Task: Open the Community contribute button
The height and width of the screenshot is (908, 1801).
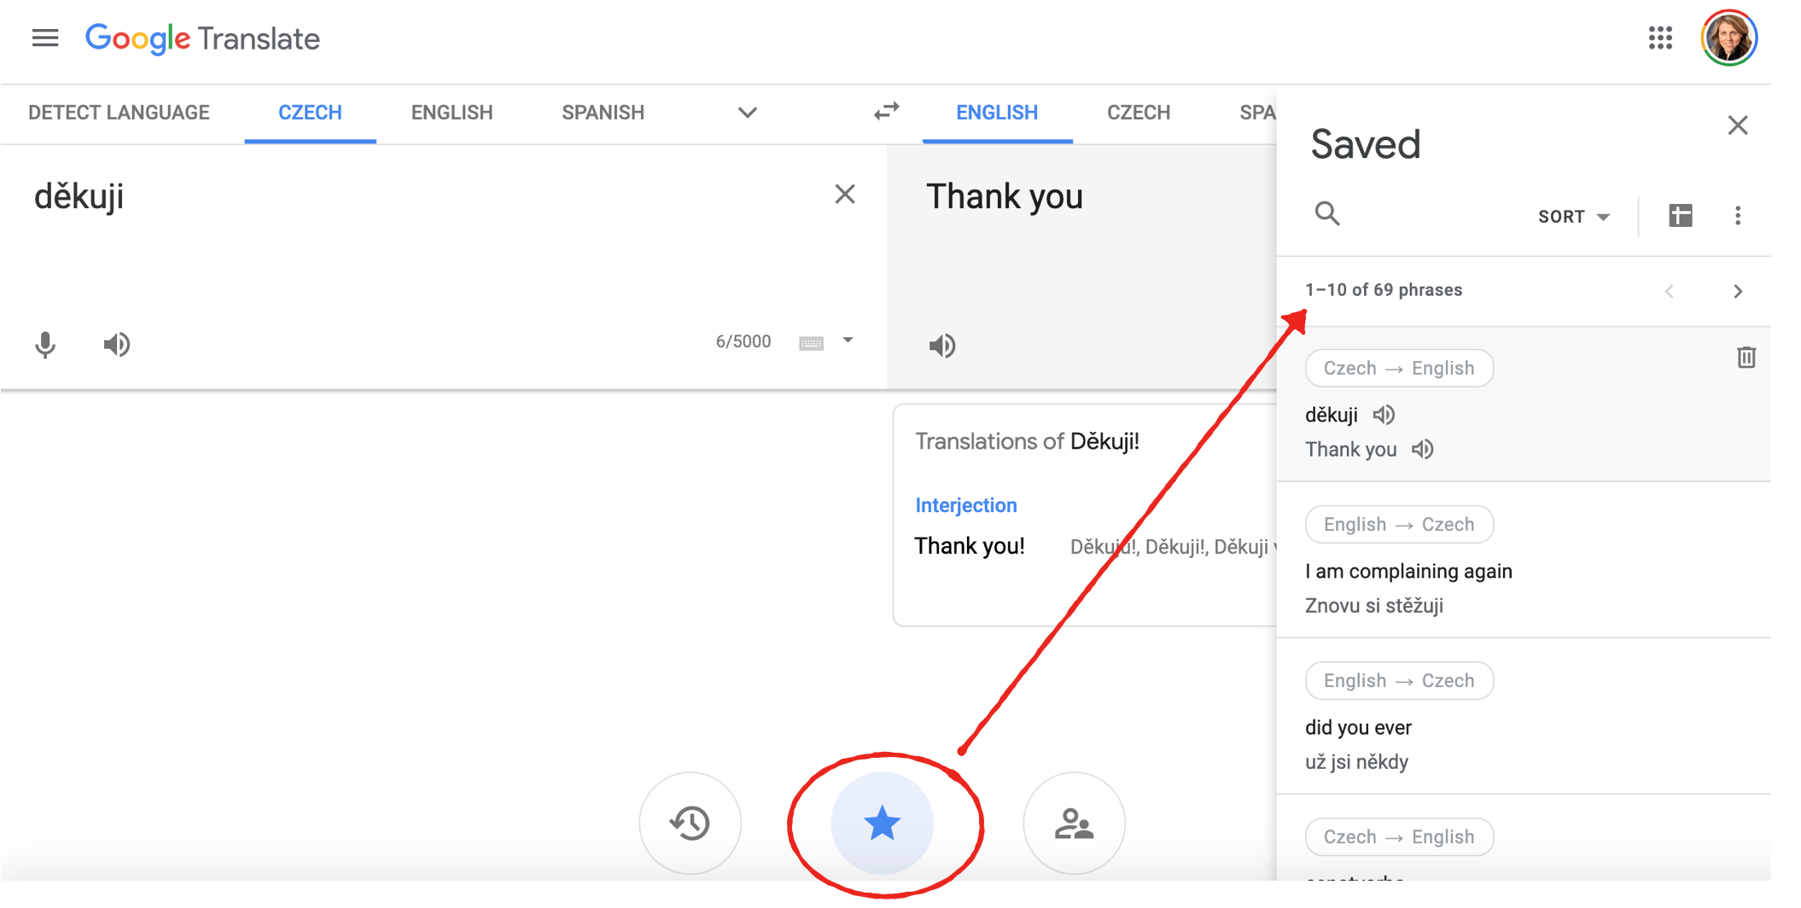Action: [1074, 824]
